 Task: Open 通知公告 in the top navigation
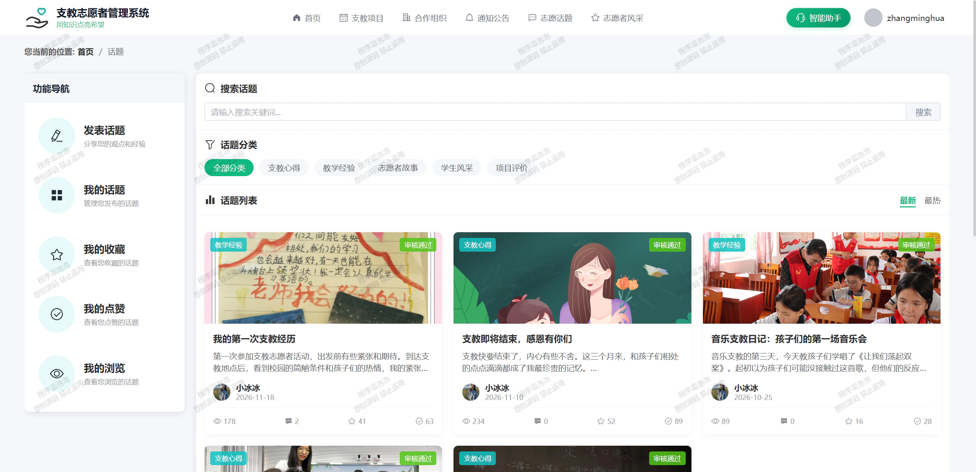coord(487,18)
